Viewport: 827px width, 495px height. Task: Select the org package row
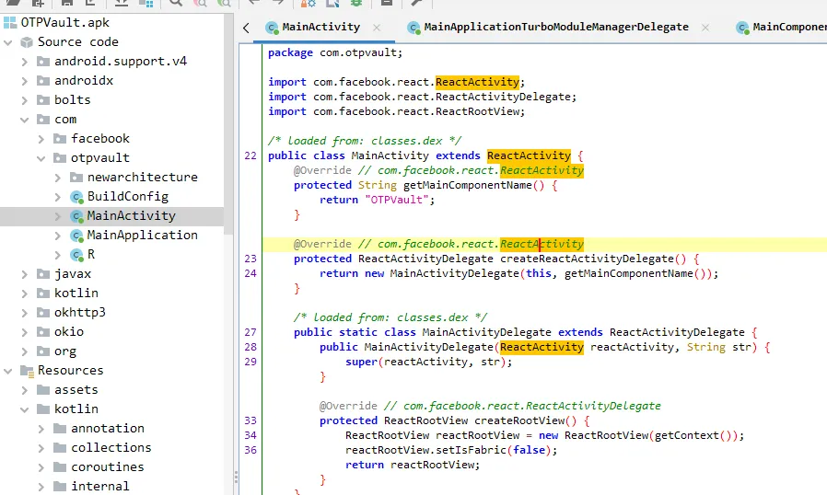(x=111, y=351)
